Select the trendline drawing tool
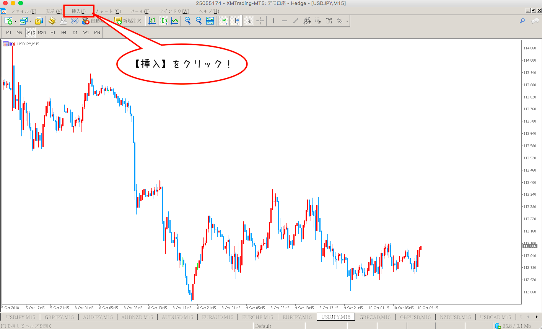542x329 pixels. click(x=295, y=21)
